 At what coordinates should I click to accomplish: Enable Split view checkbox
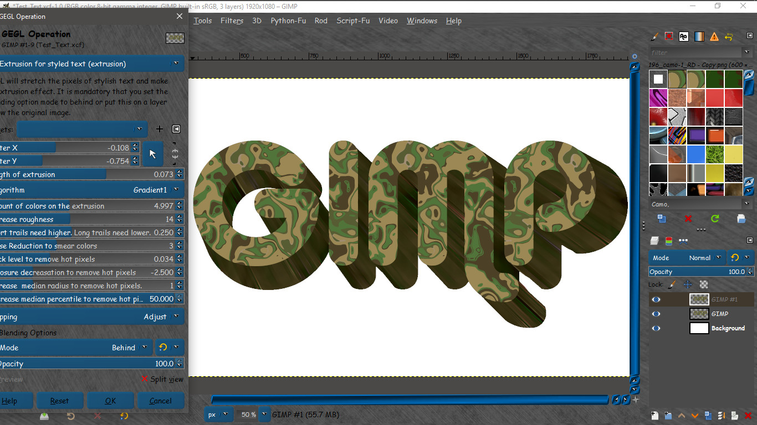(x=162, y=379)
